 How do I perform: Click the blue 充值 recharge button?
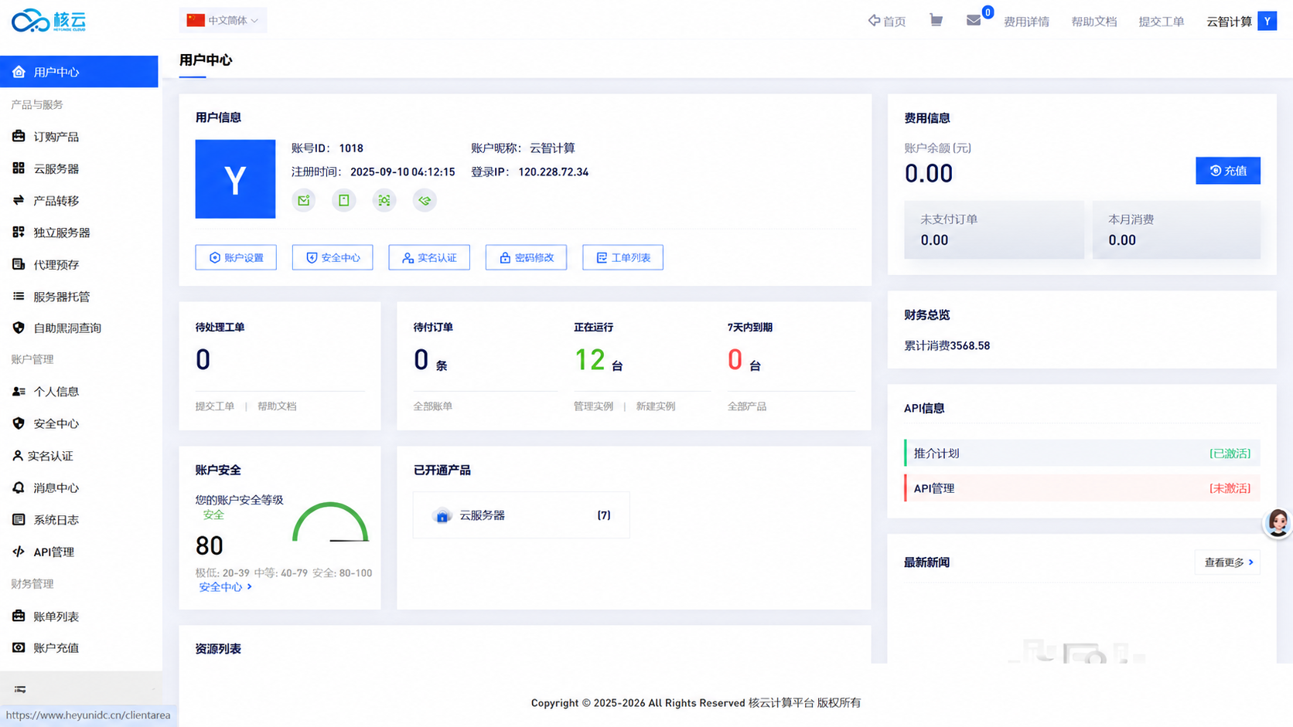(1228, 171)
